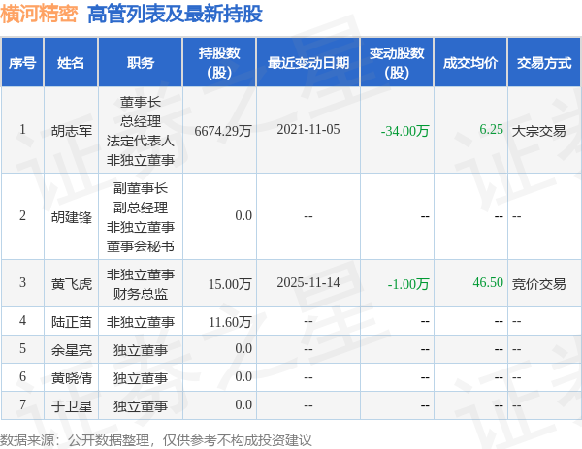Select the 最近变动日期 column header
This screenshot has width=582, height=449.
coord(308,63)
